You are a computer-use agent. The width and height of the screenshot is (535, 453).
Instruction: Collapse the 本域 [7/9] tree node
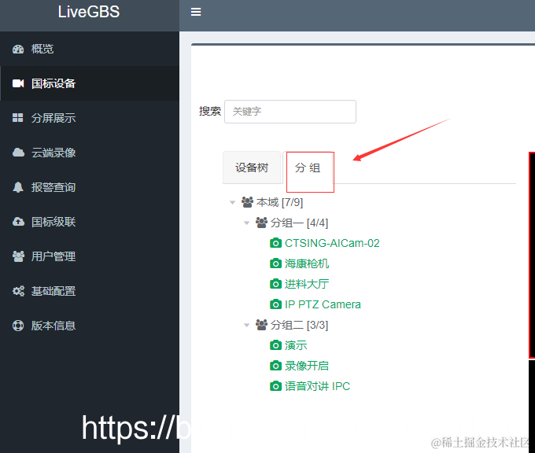233,203
